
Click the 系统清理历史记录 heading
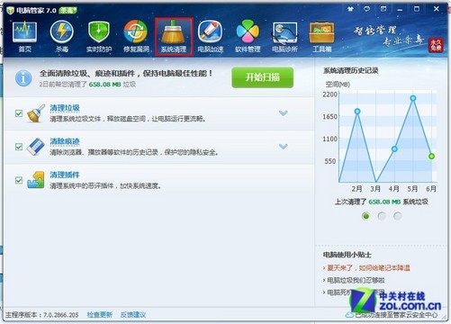point(351,70)
